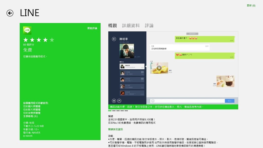
Task: Click the 描述 section heading
Action: 110,116
